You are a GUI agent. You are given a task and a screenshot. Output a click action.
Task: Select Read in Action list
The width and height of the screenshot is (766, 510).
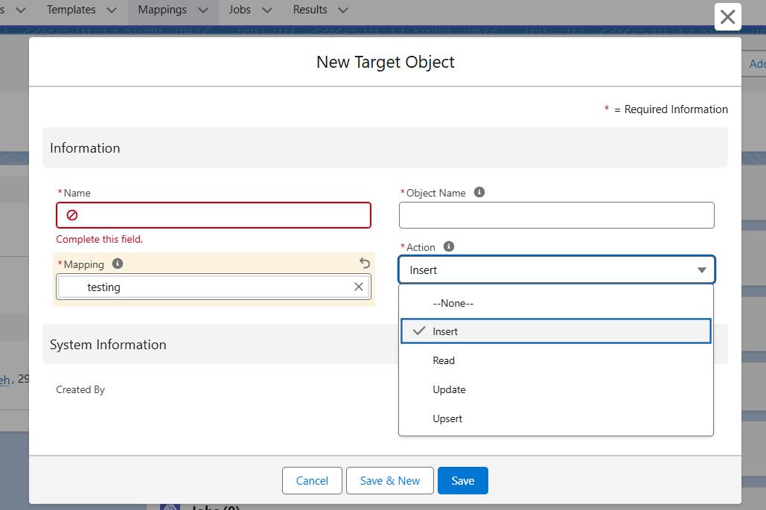tap(444, 360)
